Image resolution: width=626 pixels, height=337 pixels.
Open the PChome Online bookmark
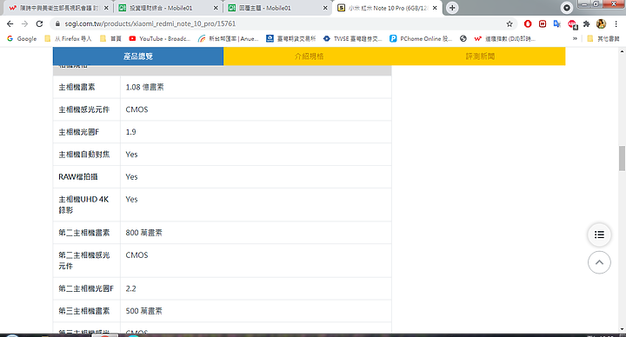(x=421, y=39)
